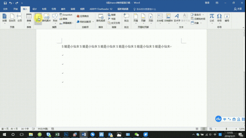The width and height of the screenshot is (246, 138).
Task: Insert a bookmark (书签)
Action: point(112,19)
